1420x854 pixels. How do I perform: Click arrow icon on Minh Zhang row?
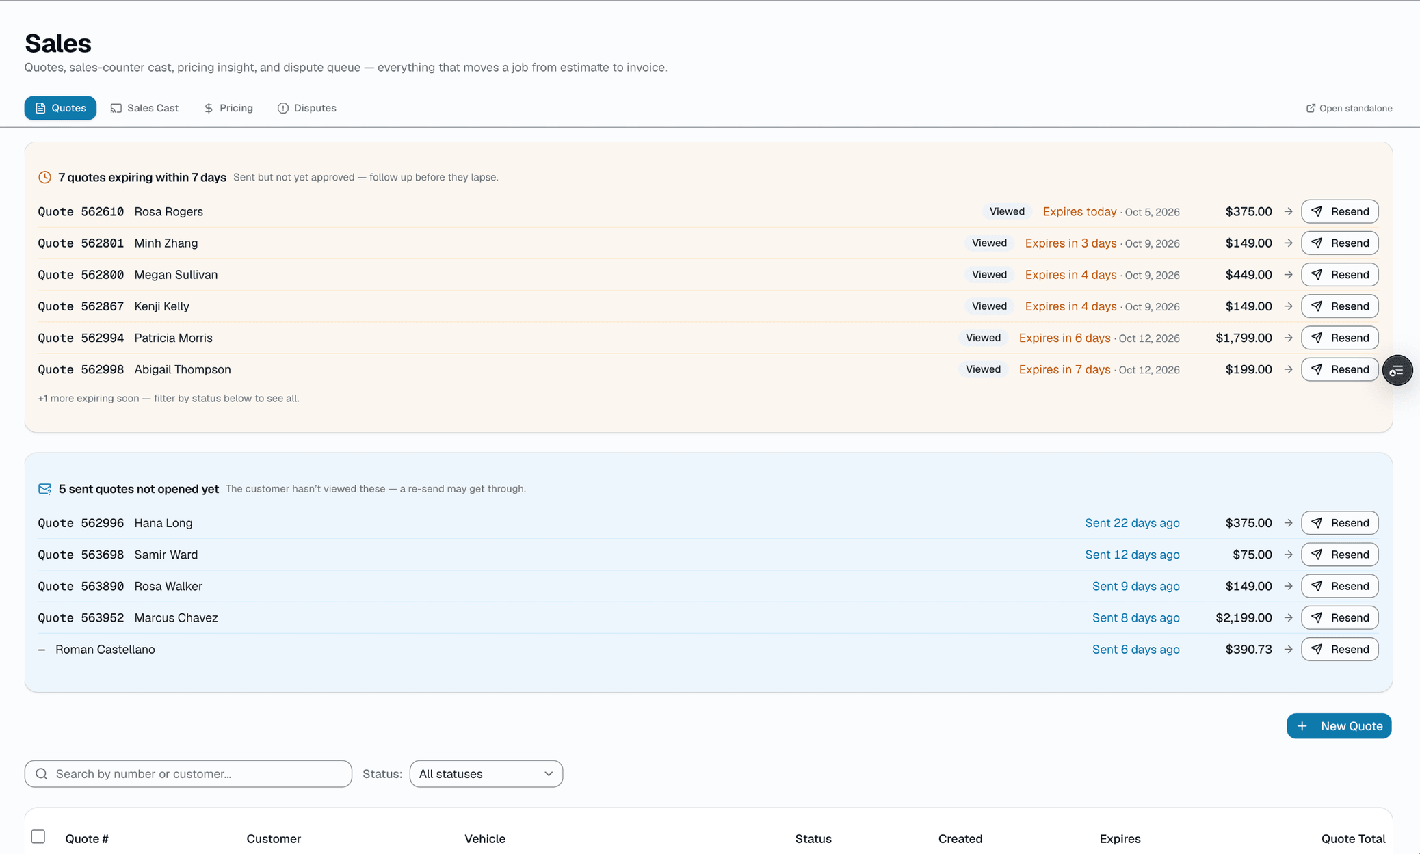tap(1288, 243)
